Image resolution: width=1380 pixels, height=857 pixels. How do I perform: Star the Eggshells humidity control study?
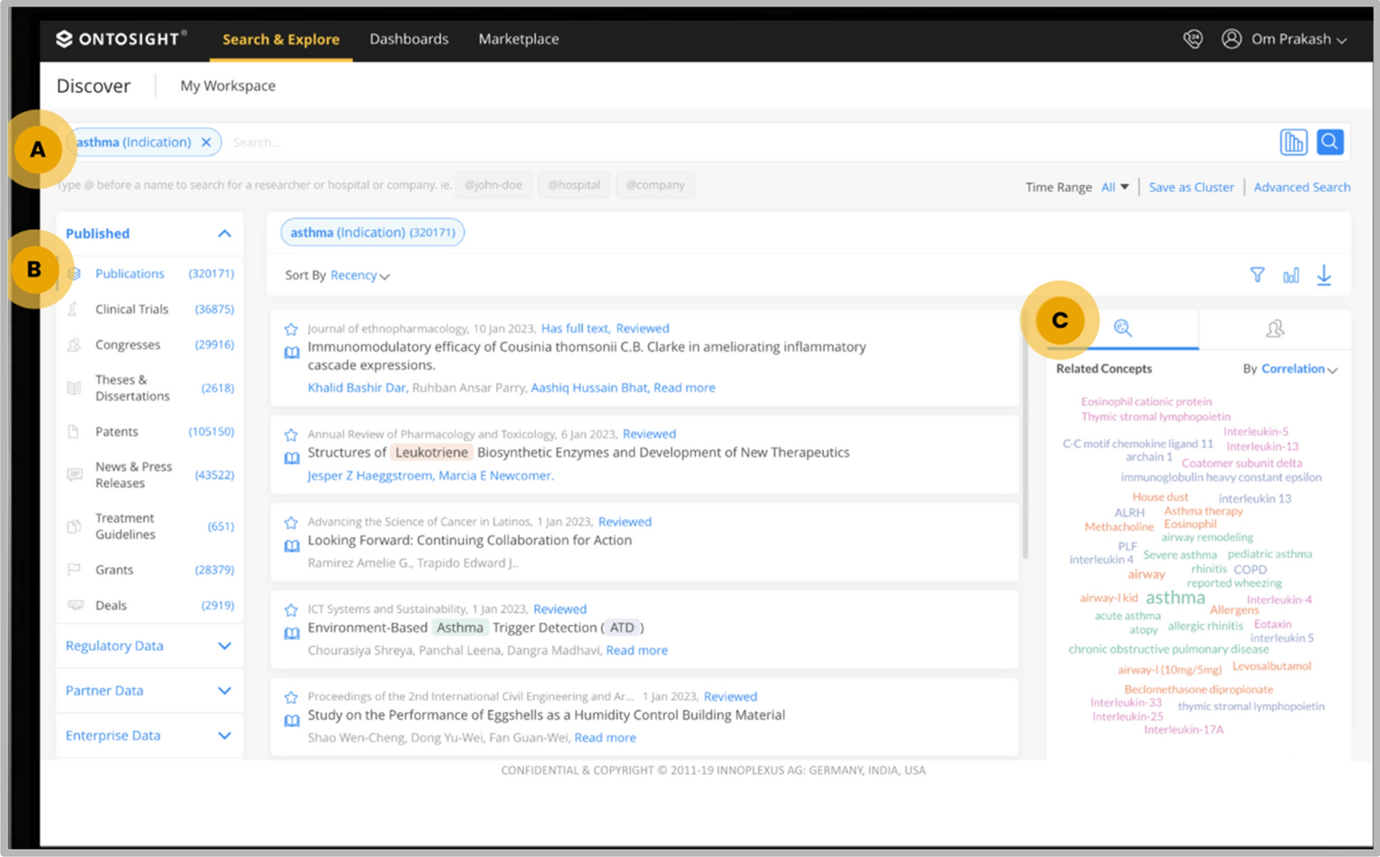291,698
